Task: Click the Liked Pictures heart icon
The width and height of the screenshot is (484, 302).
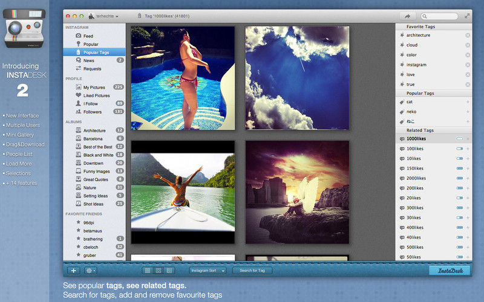Action: click(79, 95)
